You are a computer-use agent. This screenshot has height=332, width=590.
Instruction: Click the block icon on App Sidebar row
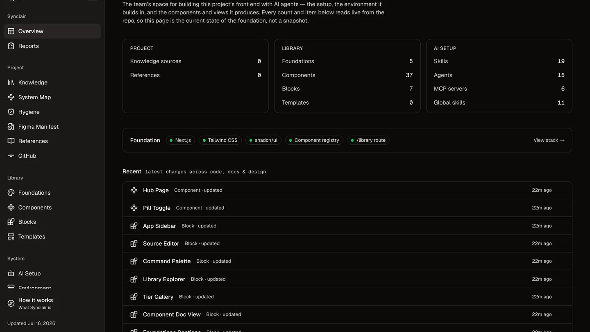tap(134, 226)
